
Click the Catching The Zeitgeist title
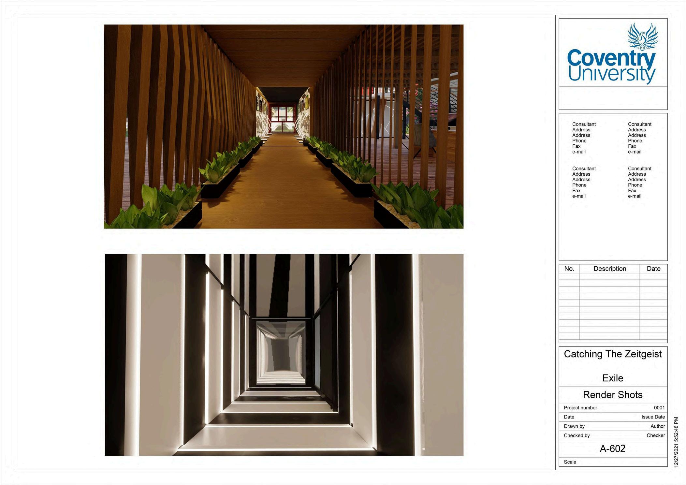click(613, 354)
